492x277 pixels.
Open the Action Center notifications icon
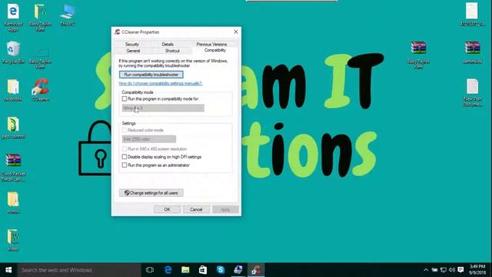point(460,270)
